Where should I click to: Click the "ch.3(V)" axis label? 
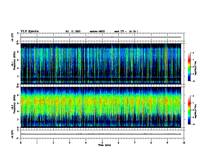coord(12,134)
